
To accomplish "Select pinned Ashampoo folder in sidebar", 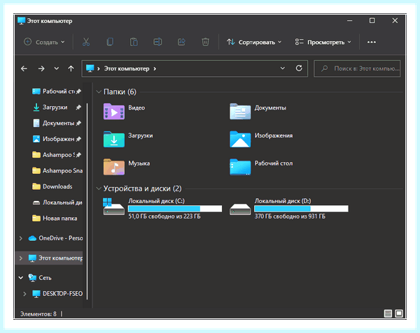I will tap(57, 155).
